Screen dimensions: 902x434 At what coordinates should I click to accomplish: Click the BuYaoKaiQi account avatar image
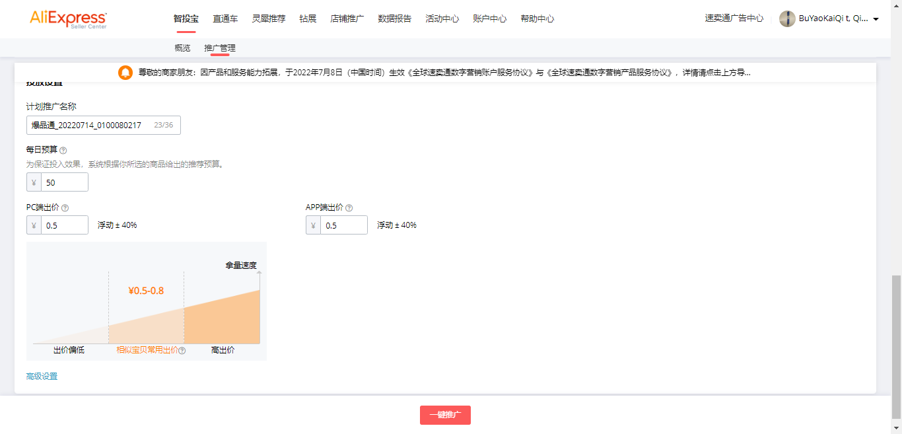(x=787, y=19)
